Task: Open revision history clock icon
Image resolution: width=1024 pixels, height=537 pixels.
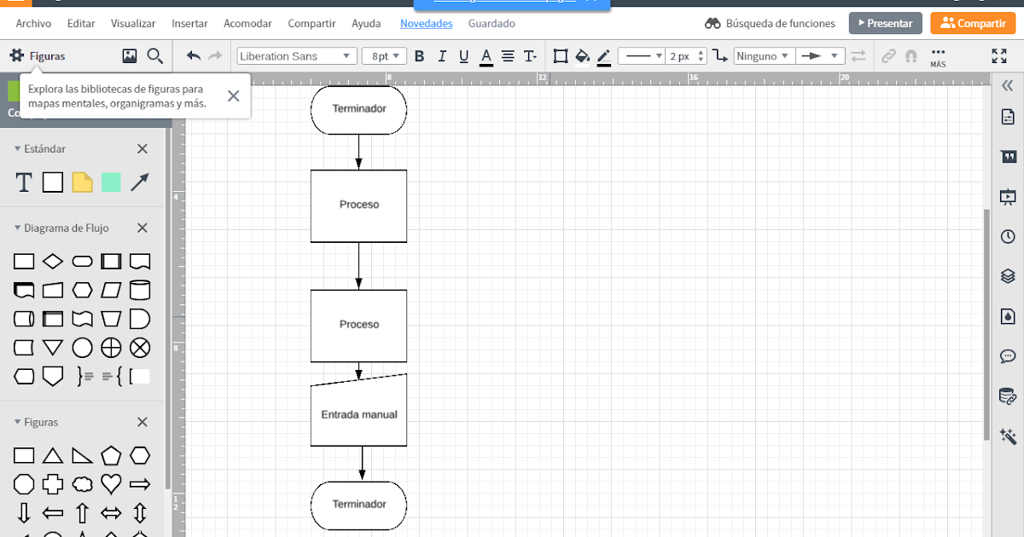Action: pos(1008,237)
